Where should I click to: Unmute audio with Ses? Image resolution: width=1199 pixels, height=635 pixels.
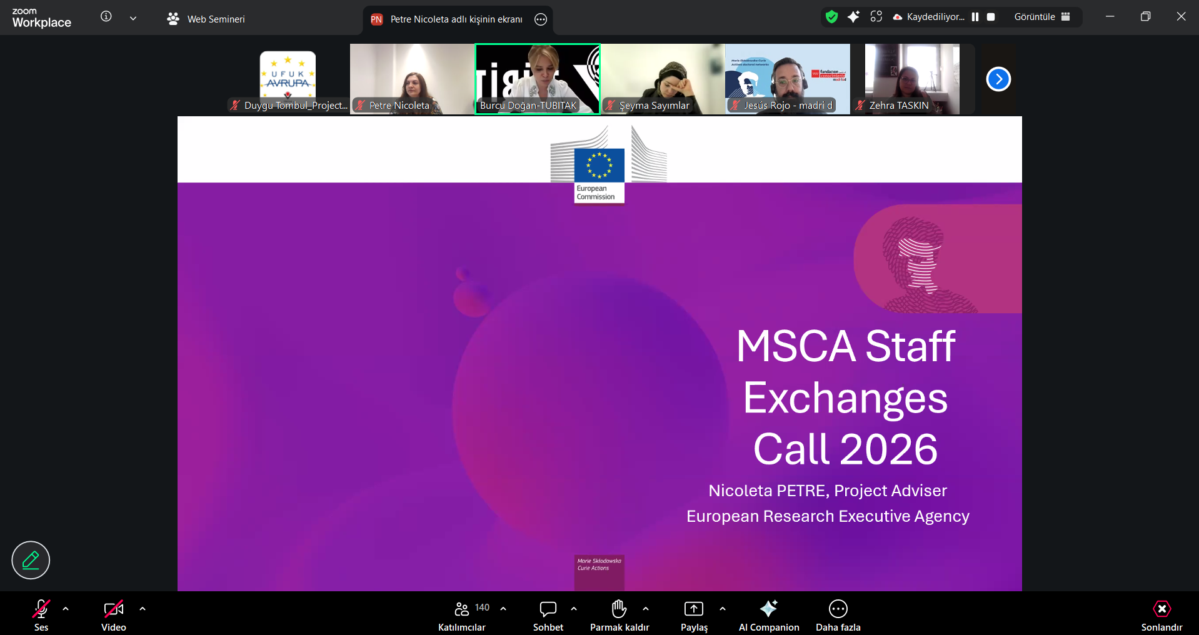click(x=41, y=614)
